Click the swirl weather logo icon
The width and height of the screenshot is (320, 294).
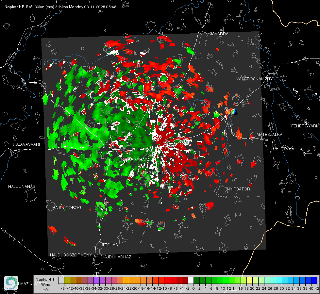click(x=11, y=283)
